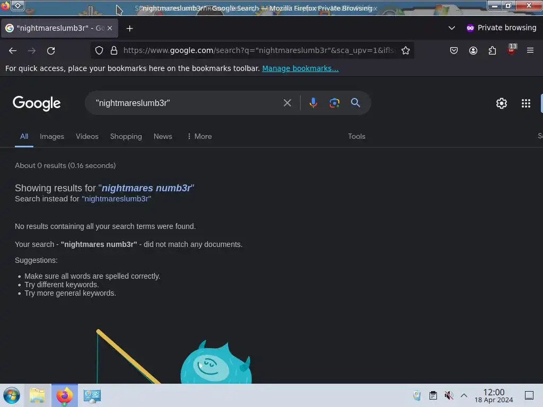The image size is (543, 407).
Task: Click the "Try different keywords." suggestion text
Action: 62,285
